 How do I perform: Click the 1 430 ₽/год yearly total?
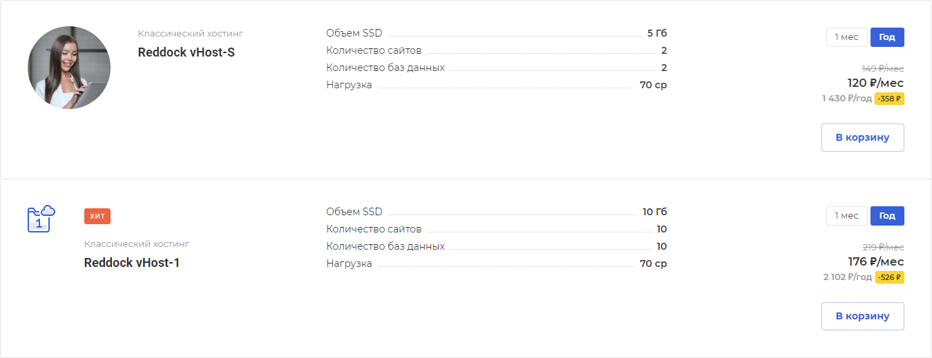click(847, 99)
